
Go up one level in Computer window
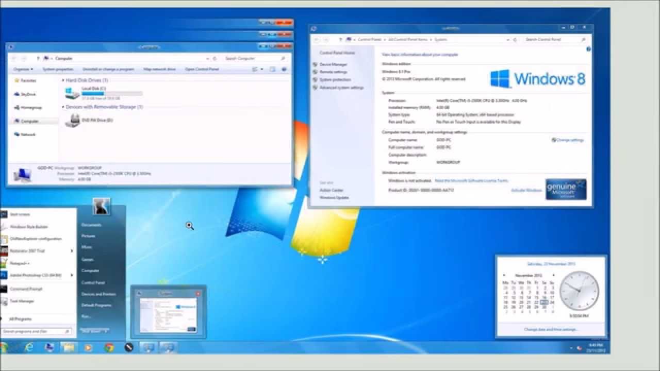pos(38,58)
